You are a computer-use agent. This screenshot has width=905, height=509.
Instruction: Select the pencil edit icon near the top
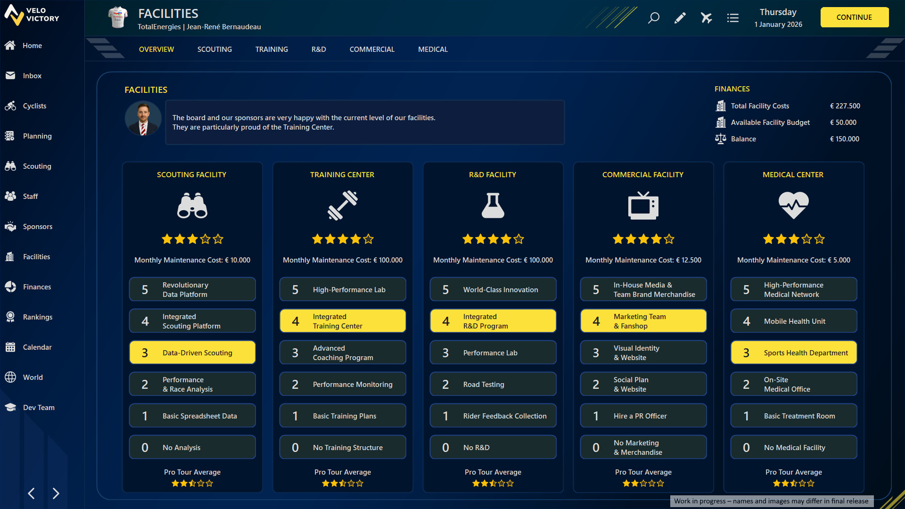(x=680, y=18)
